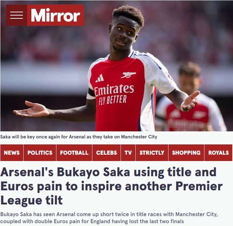This screenshot has height=226, width=233.
Task: Open the News section
Action: click(12, 153)
